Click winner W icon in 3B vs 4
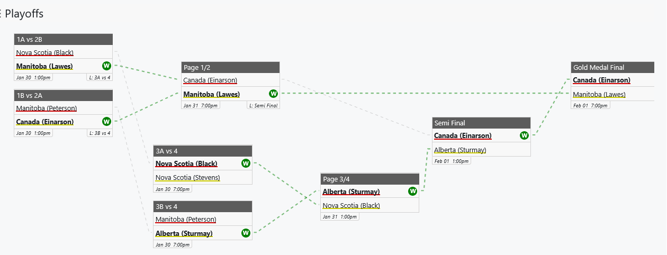The image size is (667, 255). pyautogui.click(x=246, y=233)
